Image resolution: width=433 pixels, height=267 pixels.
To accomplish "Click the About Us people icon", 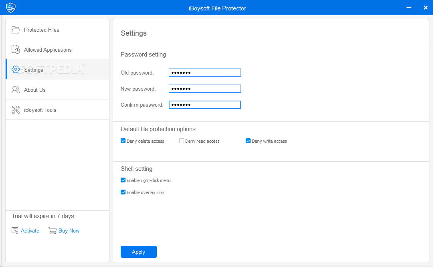I will pyautogui.click(x=16, y=90).
